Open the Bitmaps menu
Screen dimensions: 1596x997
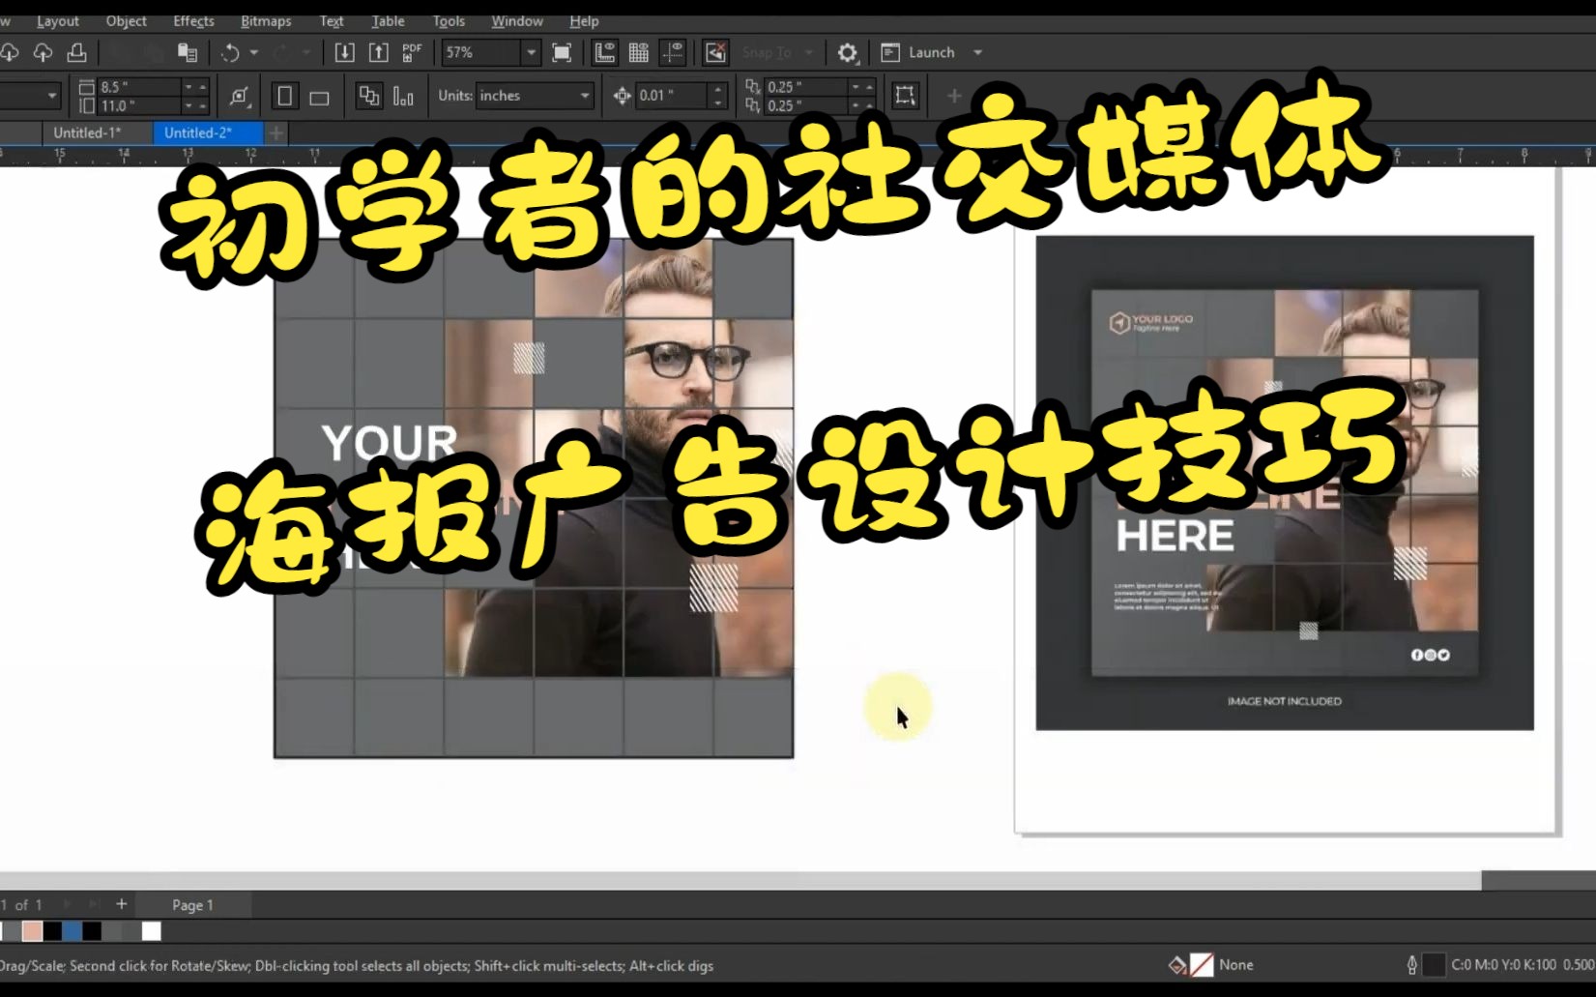265,20
